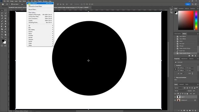The width and height of the screenshot is (199, 112).
Task: Switch to the Adjustments tab
Action: click(184, 59)
